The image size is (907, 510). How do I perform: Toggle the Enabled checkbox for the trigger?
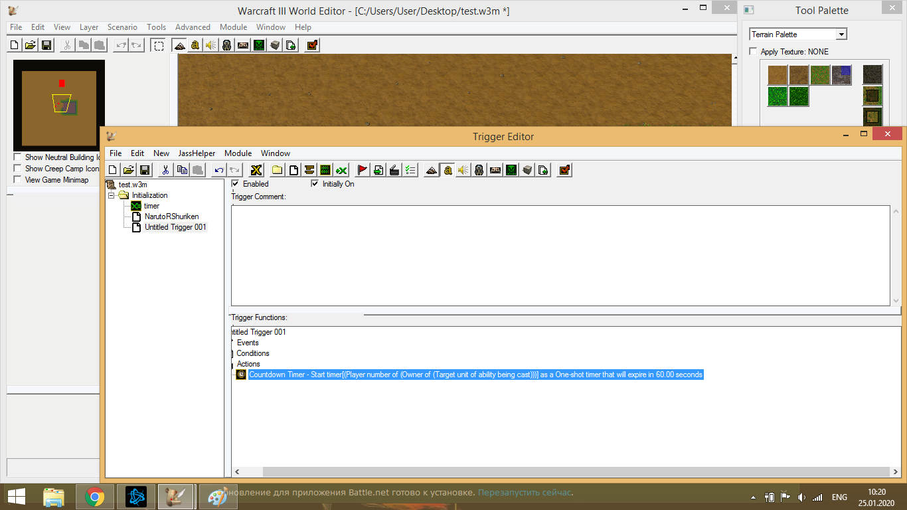pos(235,184)
